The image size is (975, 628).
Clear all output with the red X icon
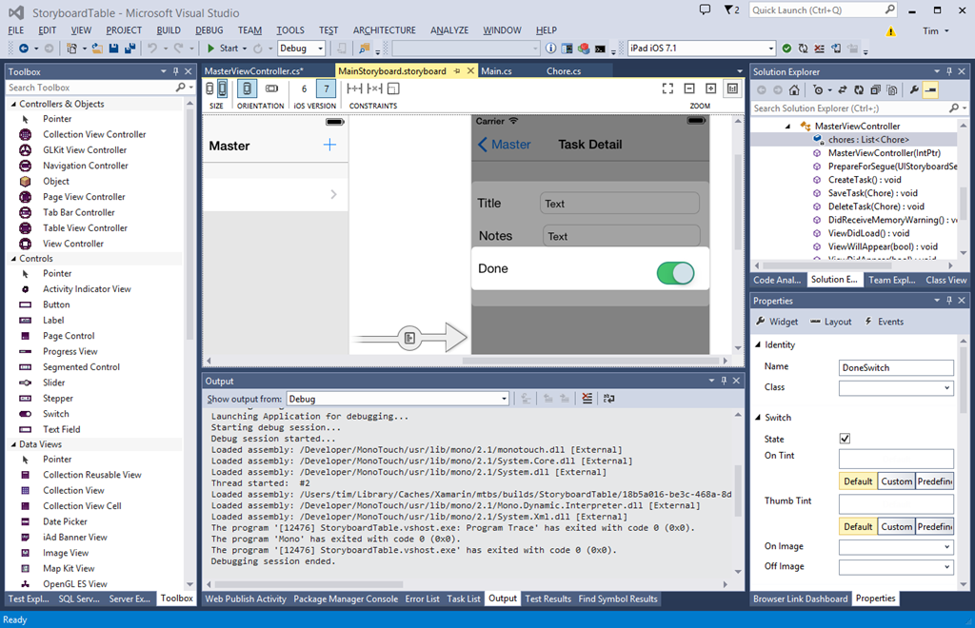(587, 399)
